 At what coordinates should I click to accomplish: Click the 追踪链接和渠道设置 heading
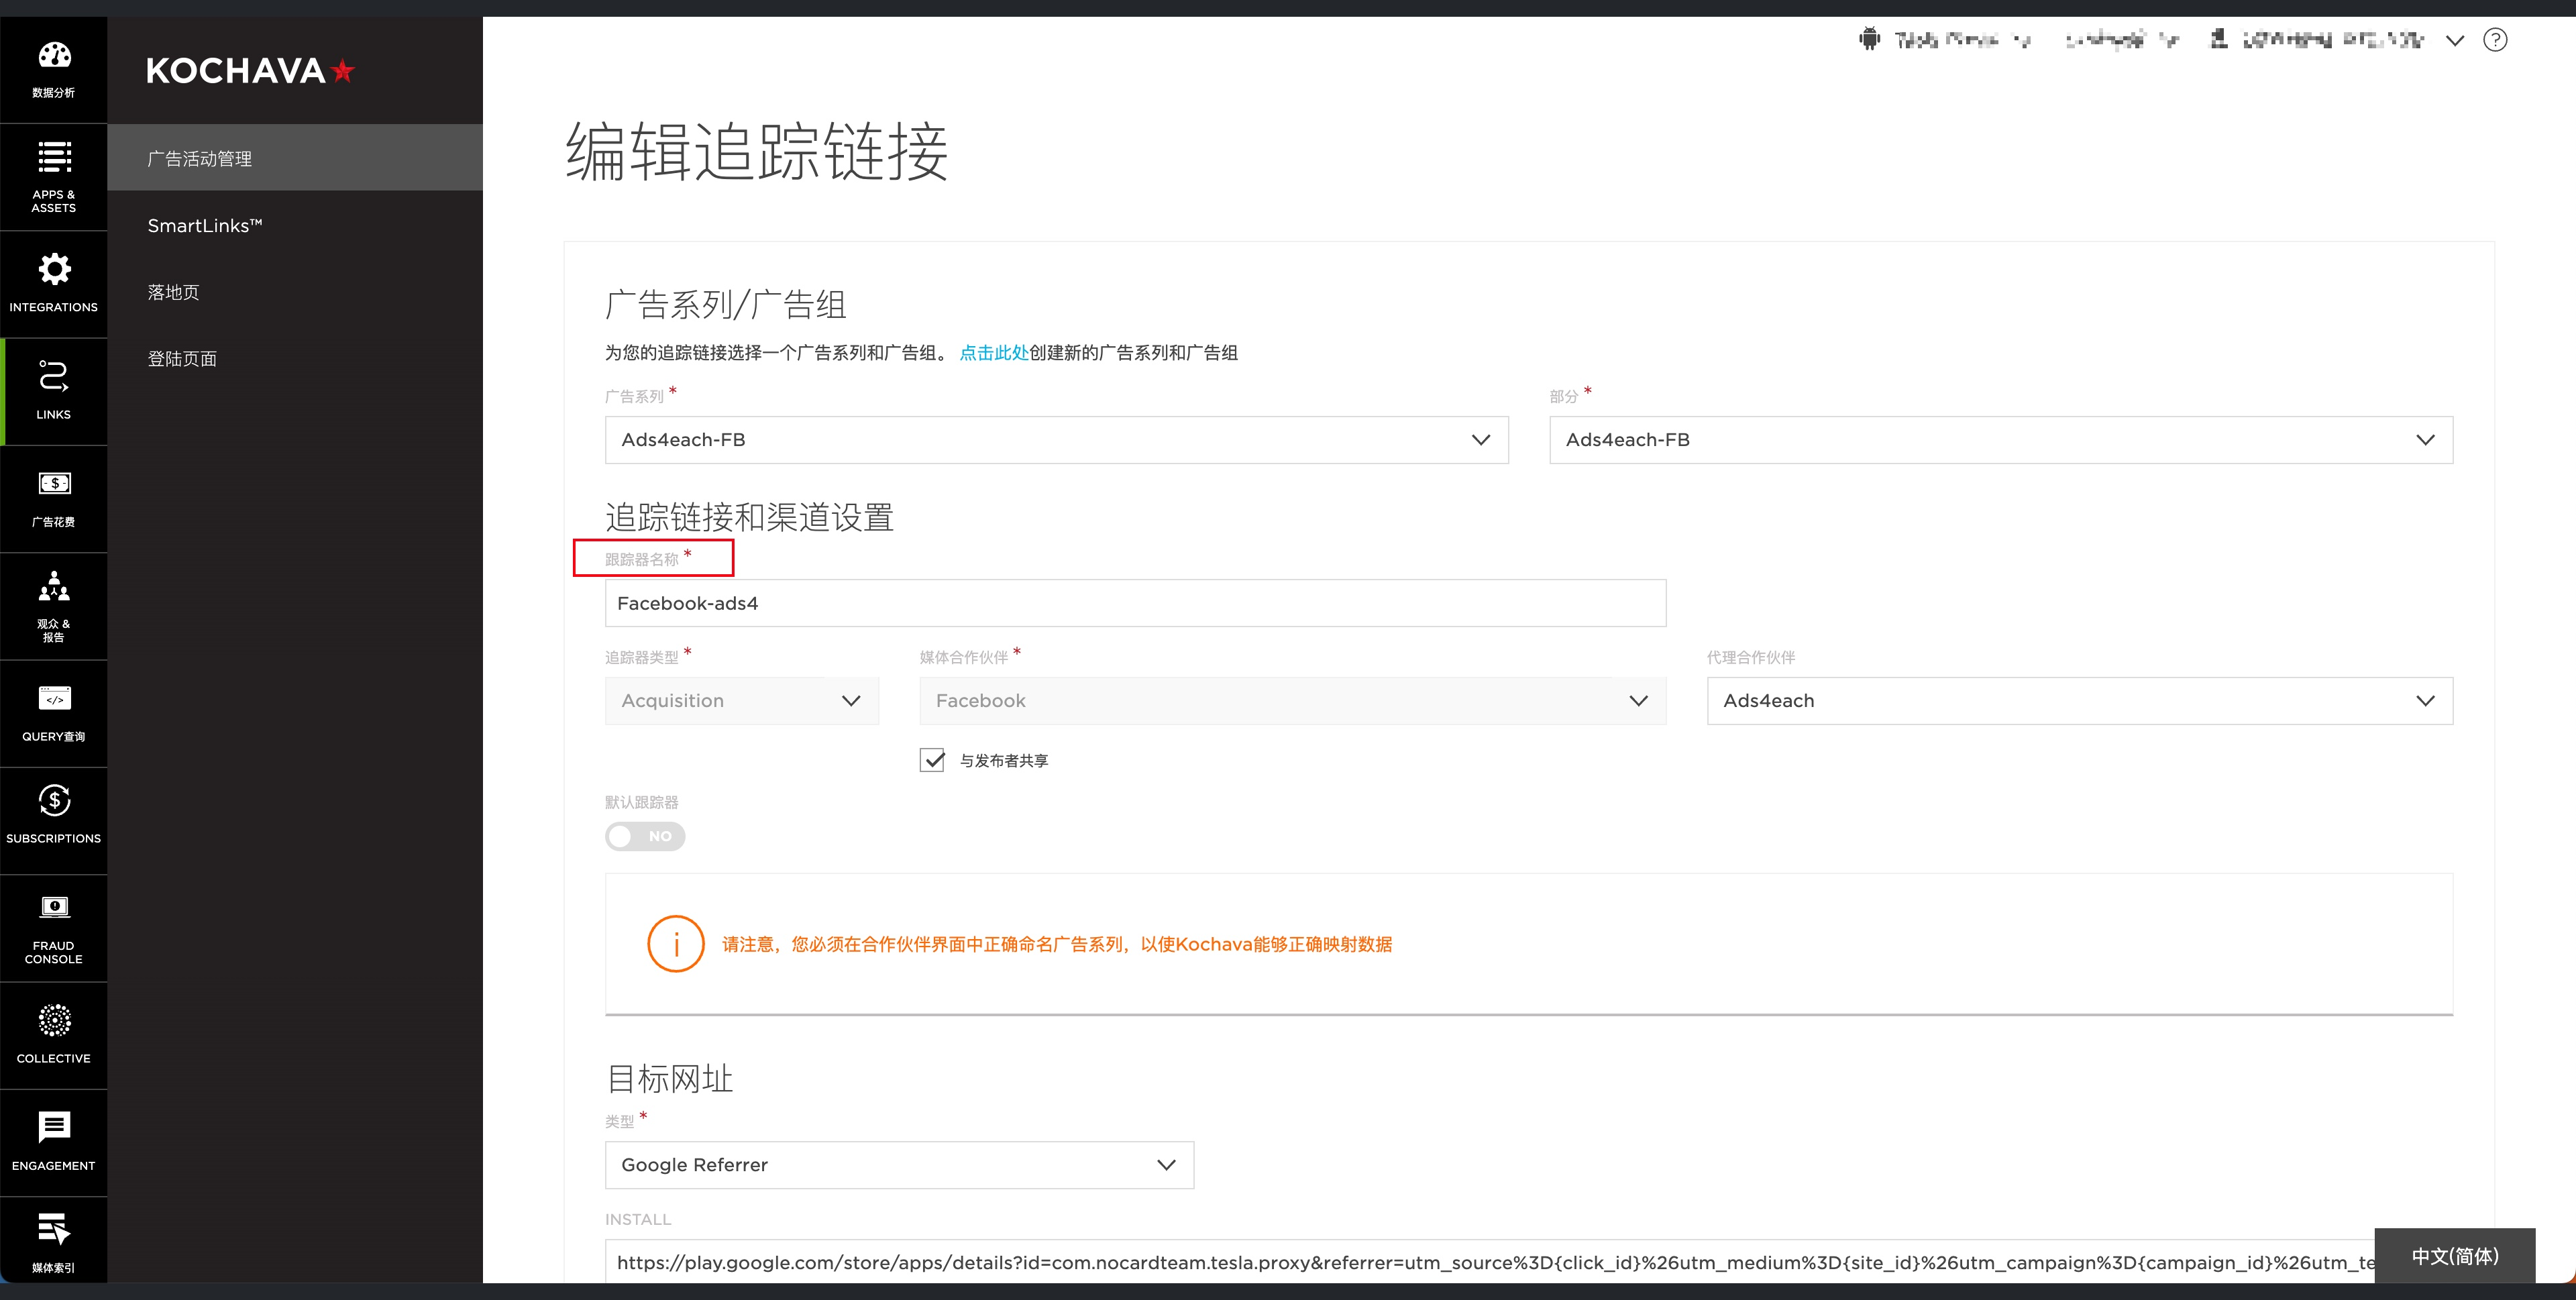[749, 517]
